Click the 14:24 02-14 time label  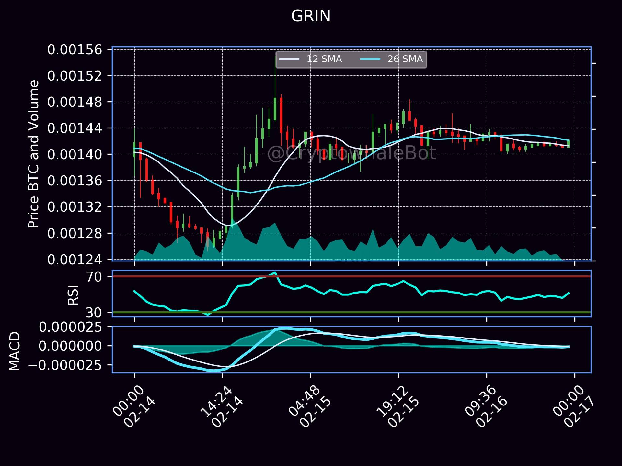coord(222,406)
